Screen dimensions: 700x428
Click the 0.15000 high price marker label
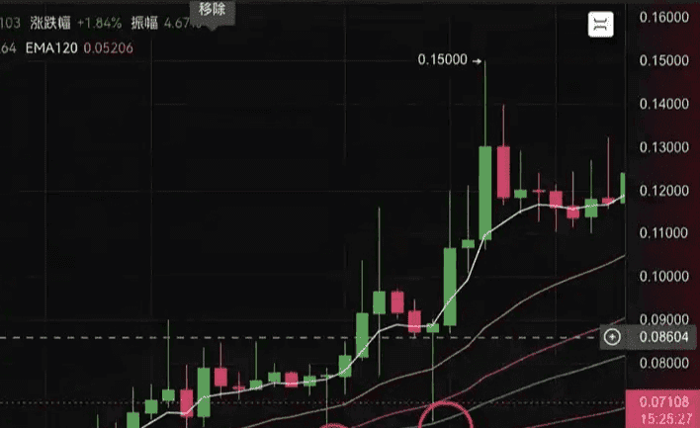(442, 60)
